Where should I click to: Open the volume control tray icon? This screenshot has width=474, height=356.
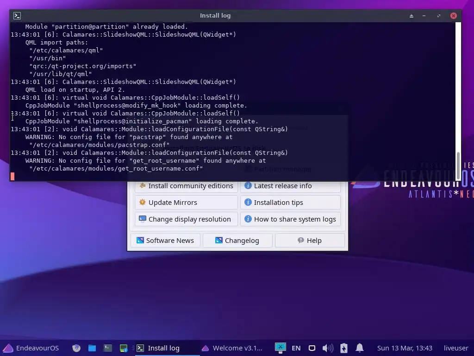328,348
